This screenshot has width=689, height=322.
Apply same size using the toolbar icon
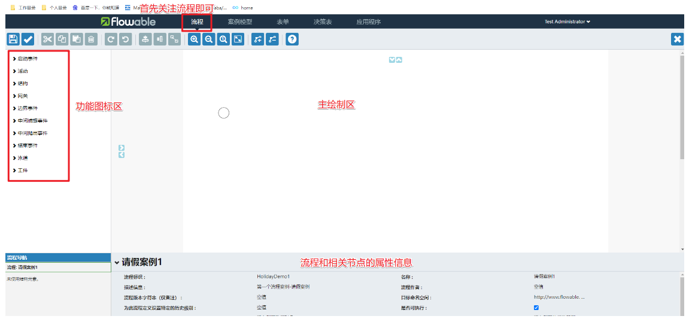coord(174,39)
